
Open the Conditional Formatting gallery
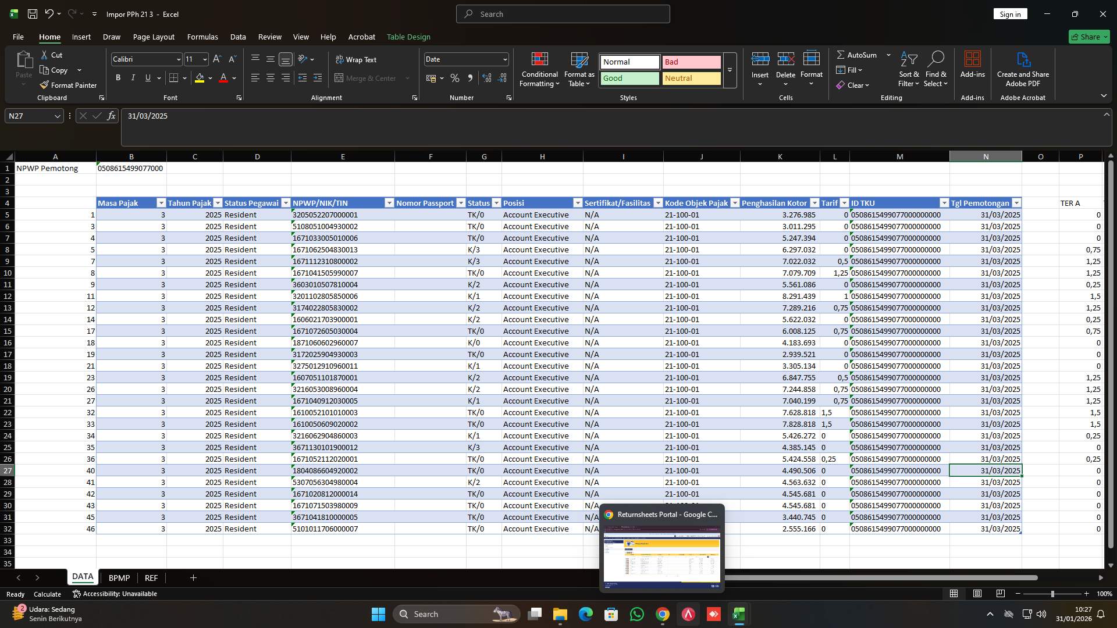pyautogui.click(x=539, y=70)
